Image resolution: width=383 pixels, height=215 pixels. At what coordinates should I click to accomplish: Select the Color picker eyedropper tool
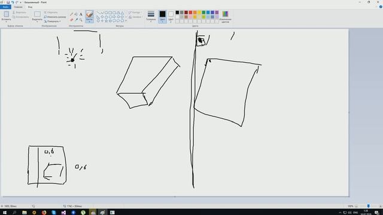point(76,20)
